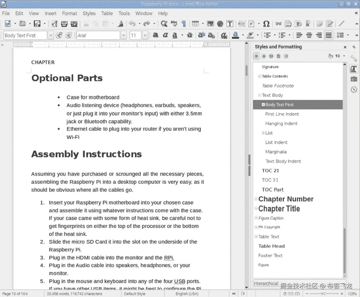Viewport: 360px width, 297px height.
Task: Open Print Preview icon
Action: pyautogui.click(x=74, y=24)
